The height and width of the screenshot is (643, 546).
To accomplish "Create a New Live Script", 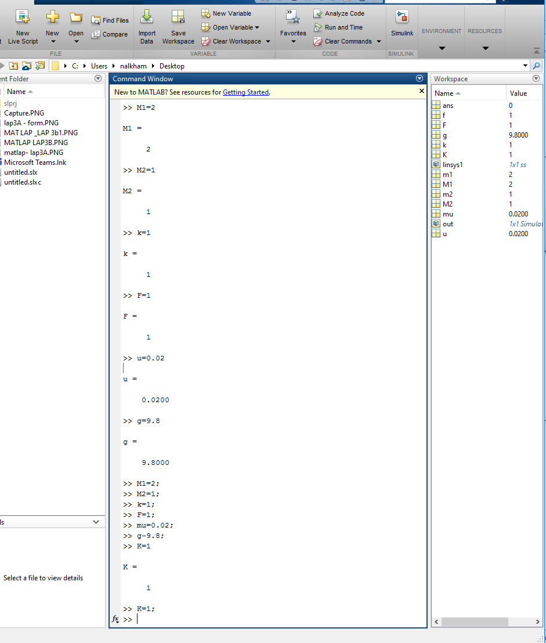I will [23, 27].
